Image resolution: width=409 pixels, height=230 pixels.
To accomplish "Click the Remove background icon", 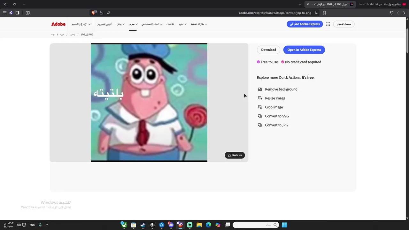I will tap(260, 89).
